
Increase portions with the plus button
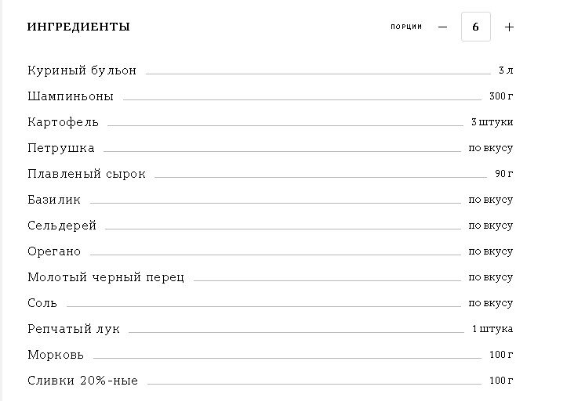point(509,27)
